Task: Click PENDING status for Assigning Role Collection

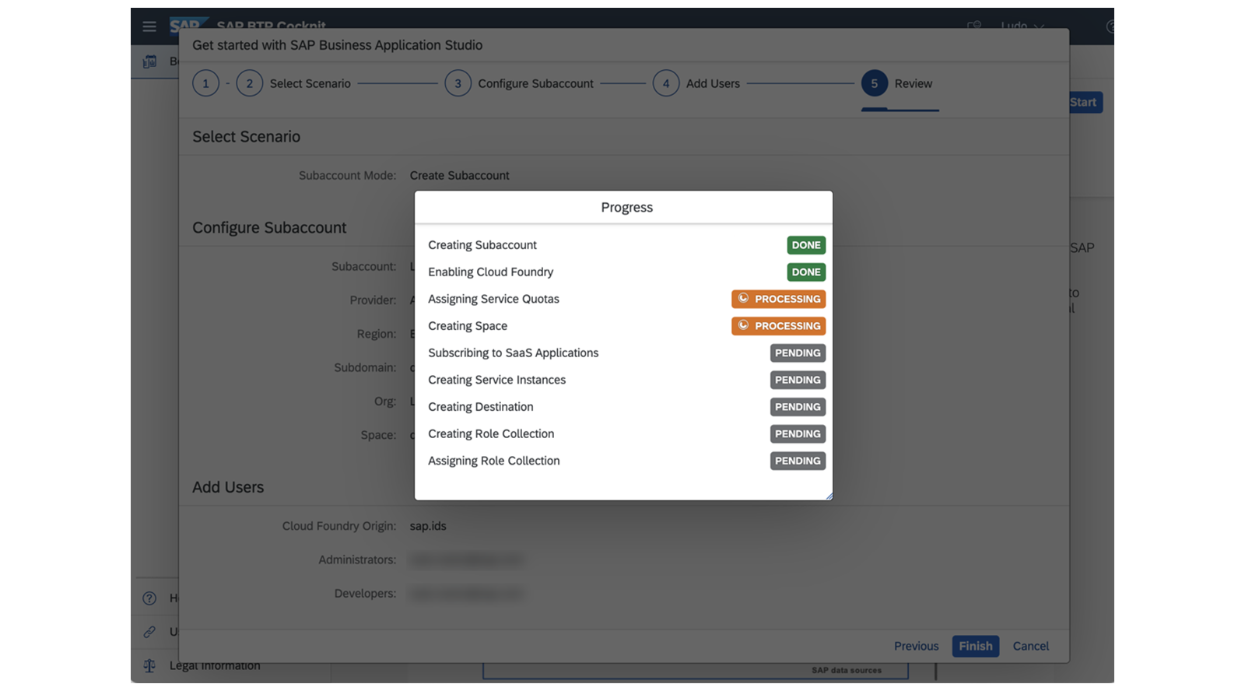Action: [x=798, y=461]
